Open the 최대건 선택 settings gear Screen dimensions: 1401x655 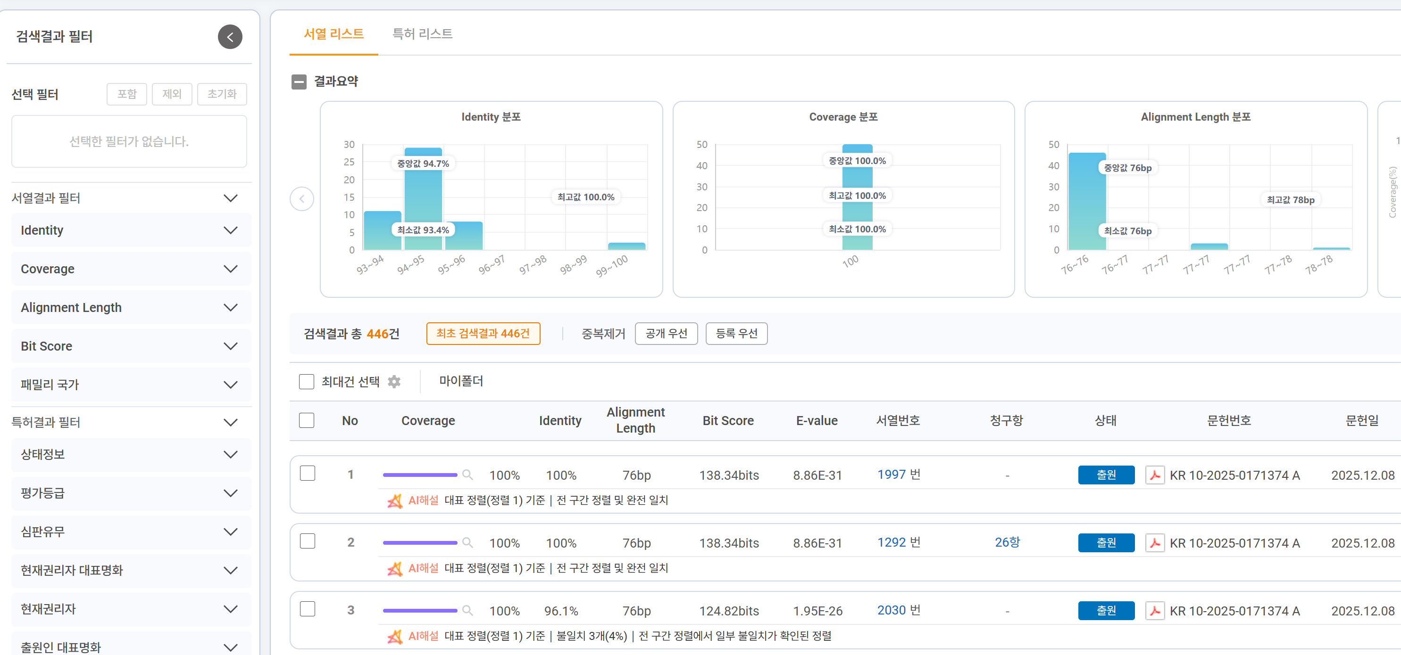[394, 382]
